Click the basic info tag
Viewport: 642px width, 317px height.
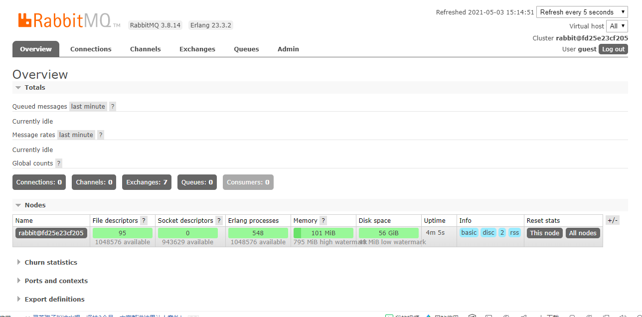[x=469, y=233]
